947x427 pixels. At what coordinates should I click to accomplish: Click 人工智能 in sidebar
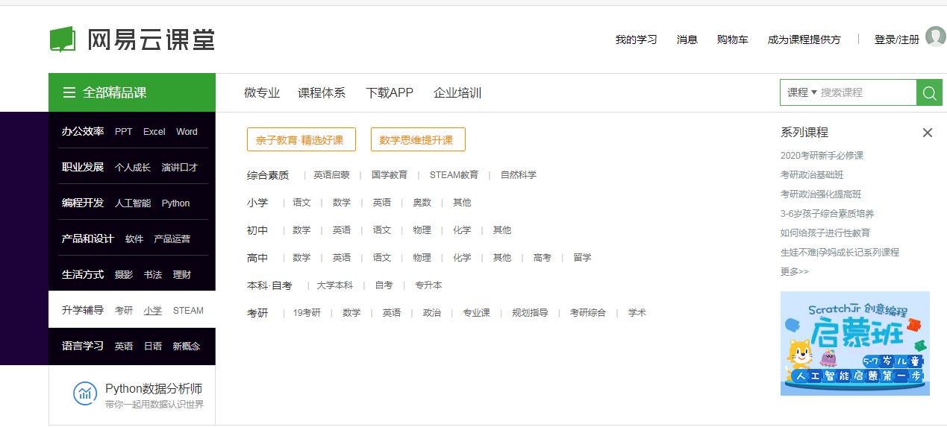coord(133,203)
